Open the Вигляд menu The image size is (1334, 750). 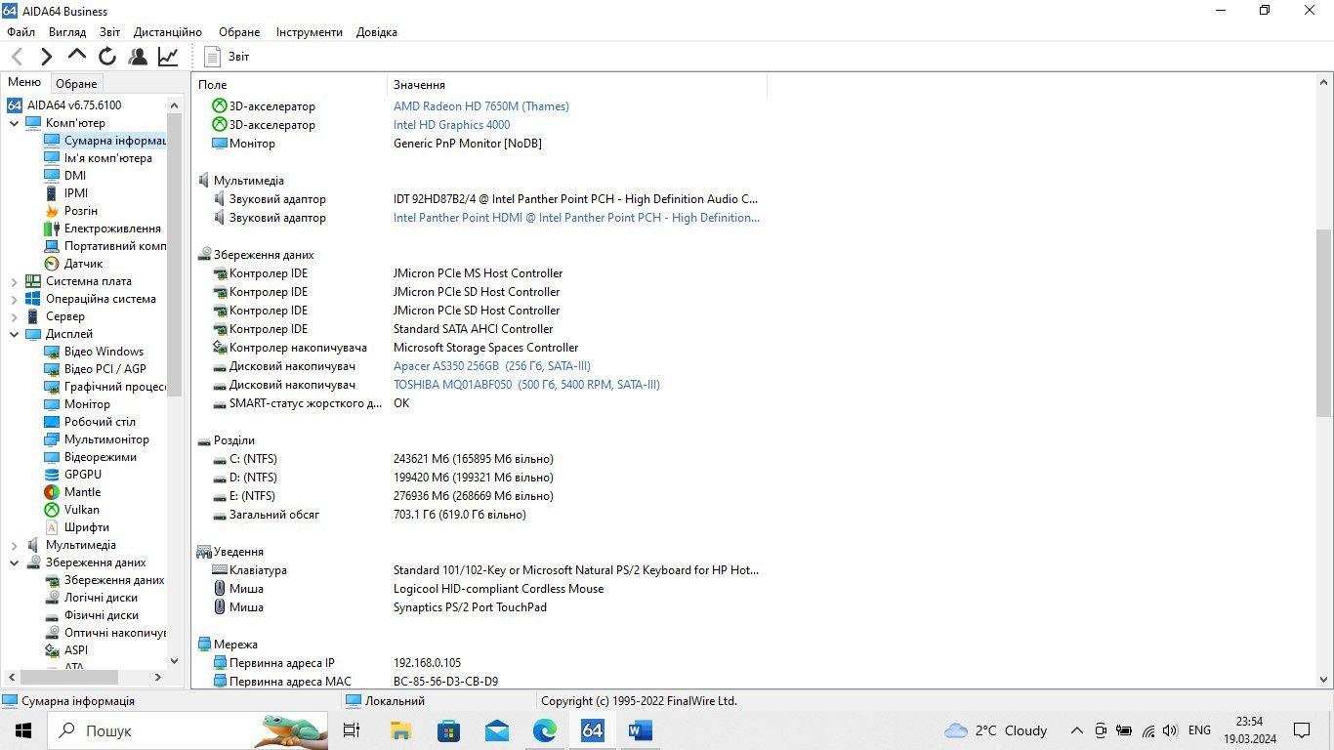pos(67,32)
